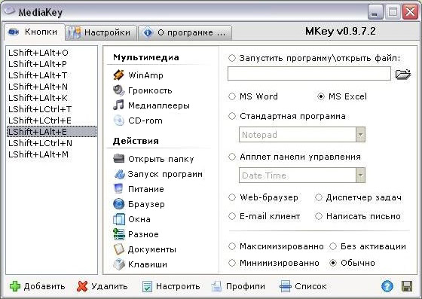Select Запустить программу\открыть файл radio button
422x299 pixels.
click(232, 58)
